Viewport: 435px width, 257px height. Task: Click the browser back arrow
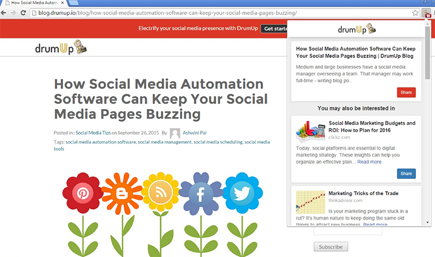coord(3,12)
